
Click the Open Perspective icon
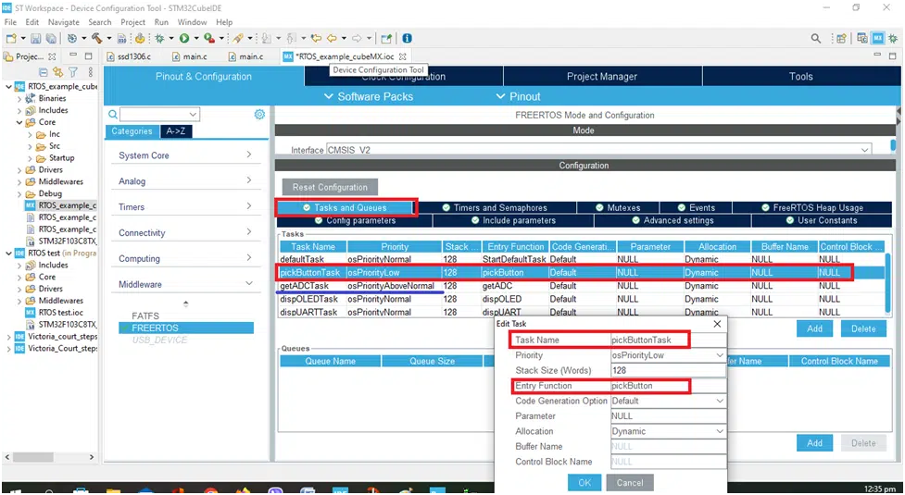click(x=841, y=38)
